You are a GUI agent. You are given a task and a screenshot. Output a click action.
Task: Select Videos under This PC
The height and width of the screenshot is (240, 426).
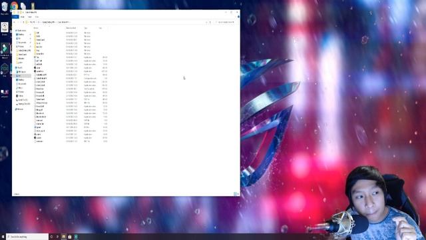(x=20, y=96)
